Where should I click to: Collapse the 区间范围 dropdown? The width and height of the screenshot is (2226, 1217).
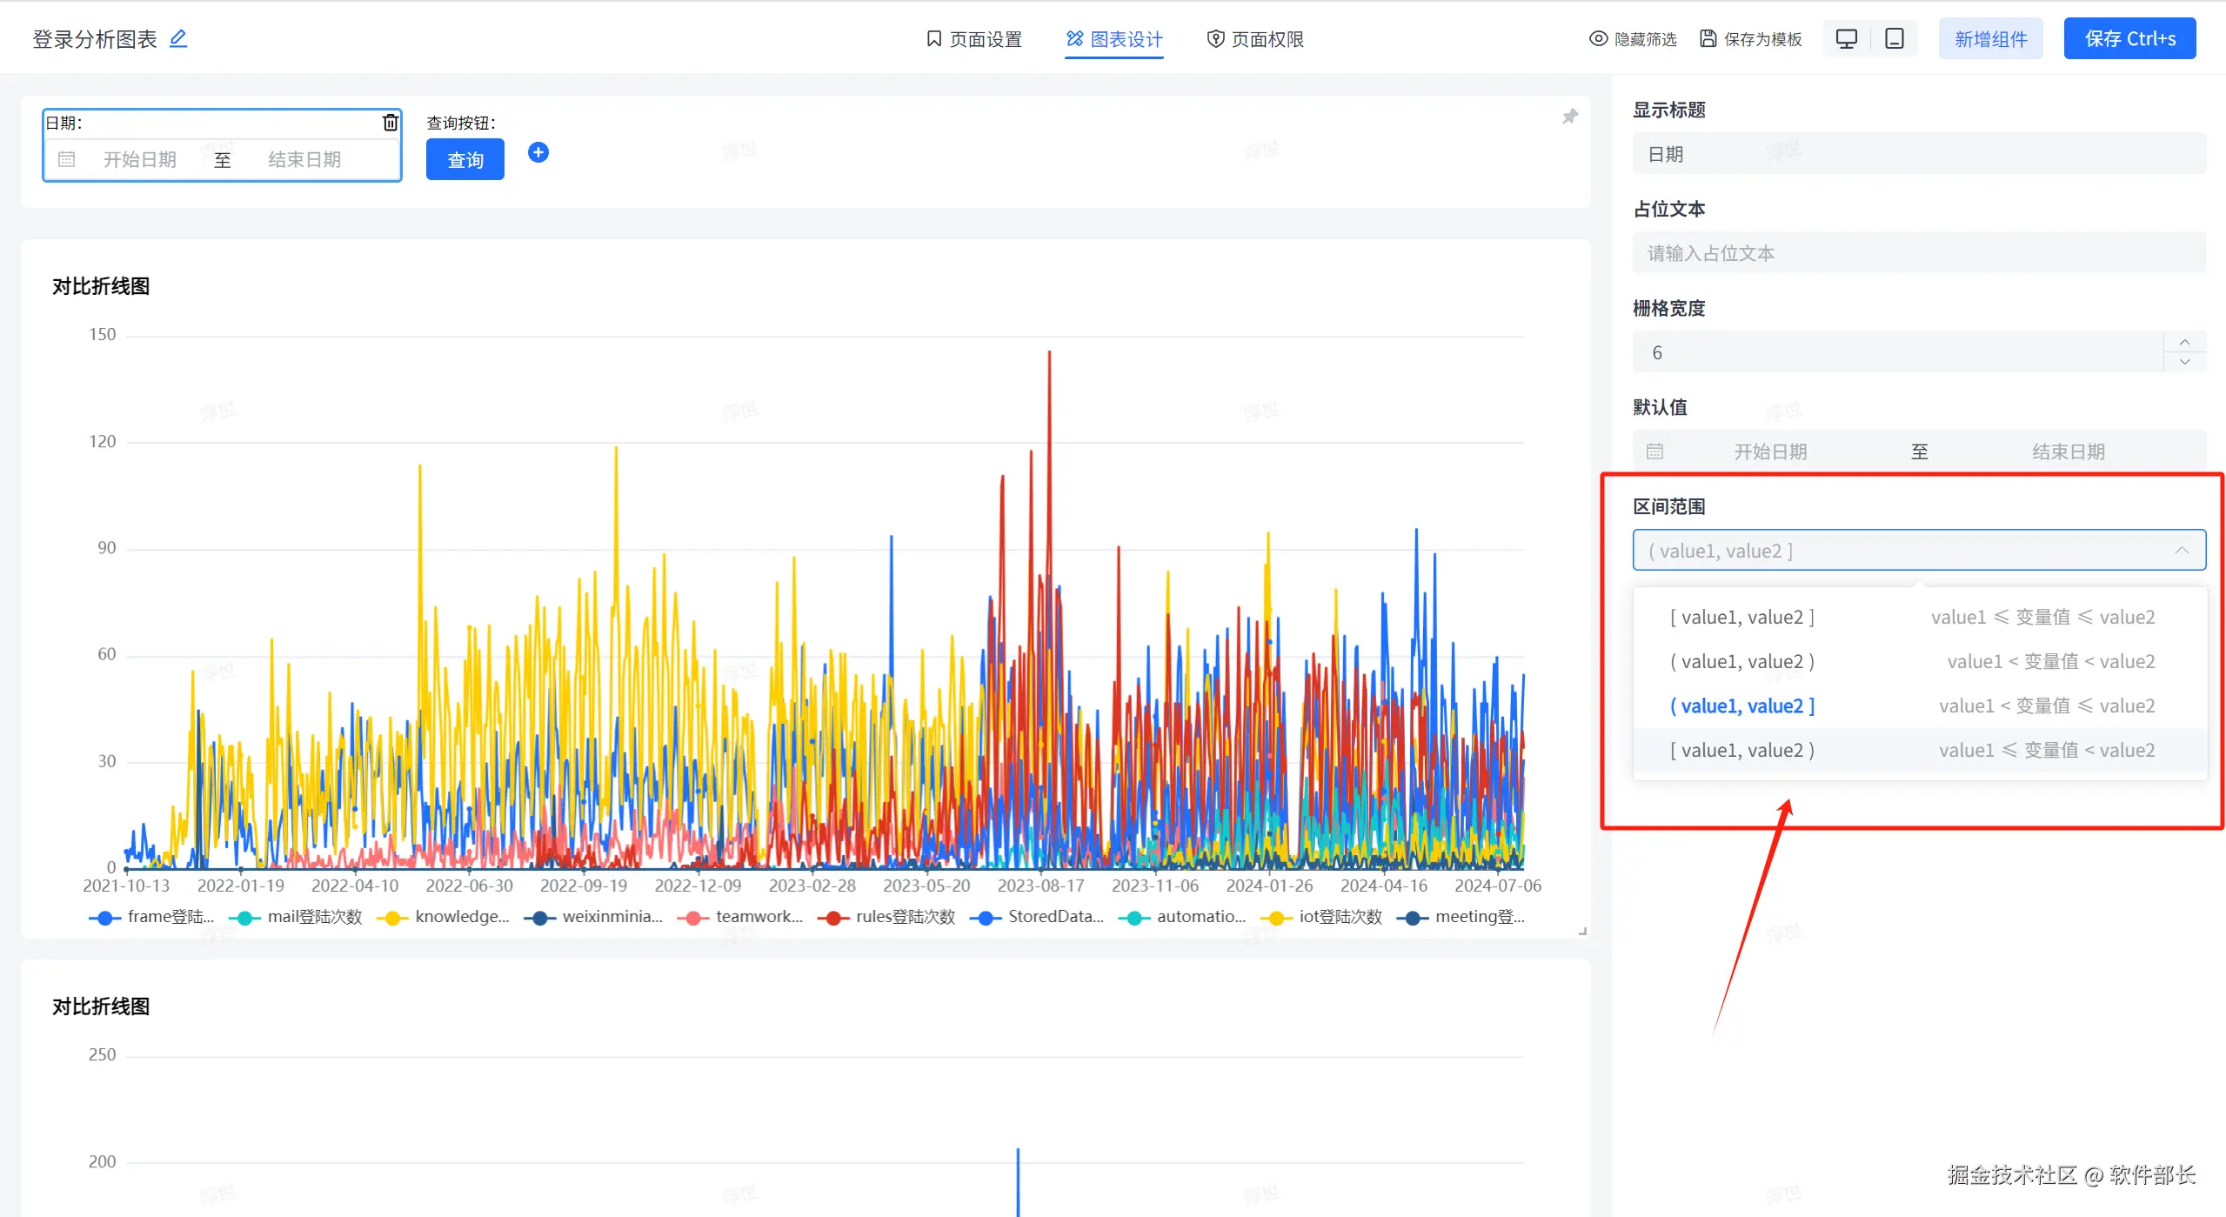[x=2181, y=551]
